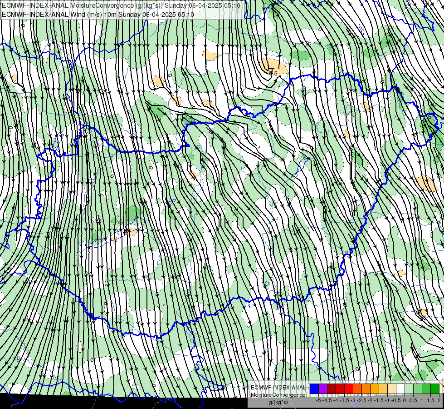The height and width of the screenshot is (409, 444).
Task: Pick the dark red swatch between -4.5 and -4
Action: pos(332,389)
